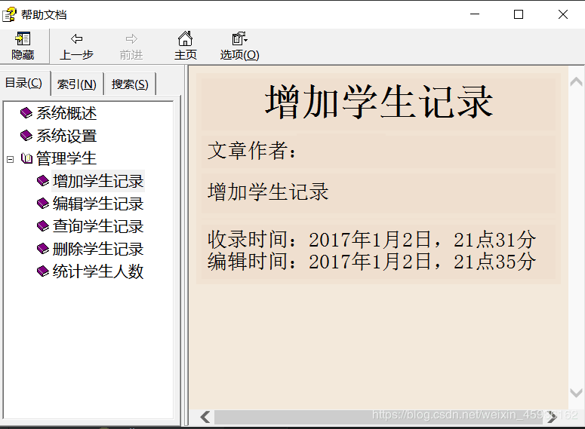Screen dimensions: 585x429
Task: Collapse the 管理学生 tree node
Action: 11,159
